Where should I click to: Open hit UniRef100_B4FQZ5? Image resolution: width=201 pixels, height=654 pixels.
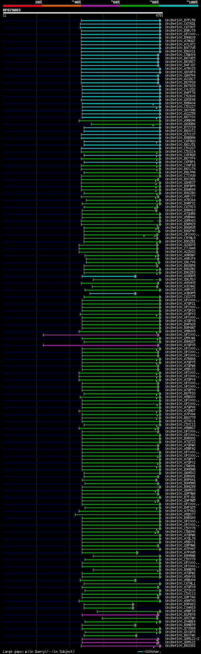pyautogui.click(x=180, y=507)
